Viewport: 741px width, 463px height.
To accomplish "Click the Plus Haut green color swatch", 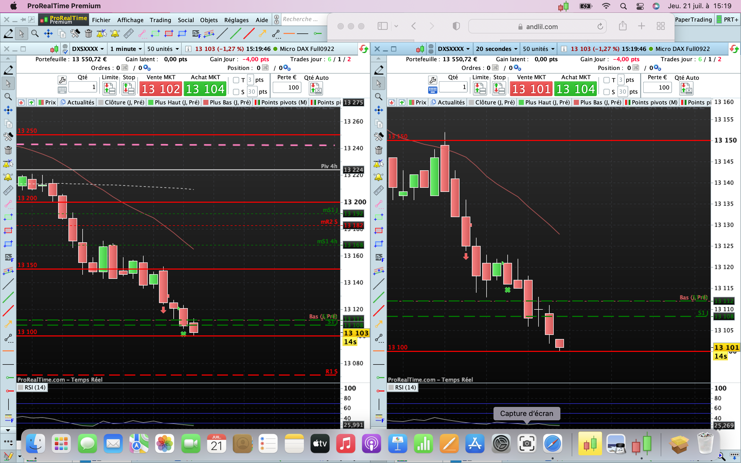I will [151, 103].
